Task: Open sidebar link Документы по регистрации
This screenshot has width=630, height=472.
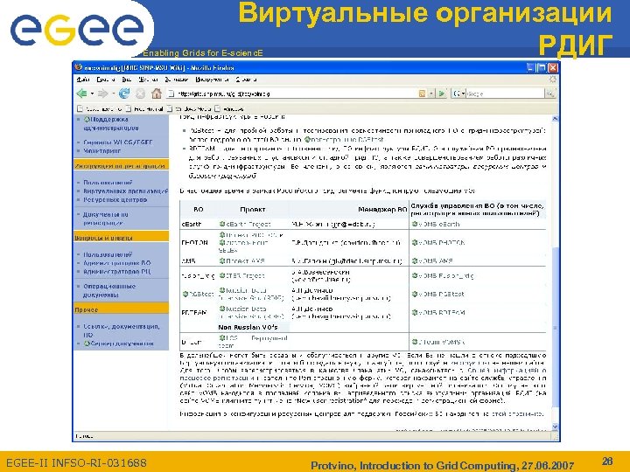Action: click(105, 219)
